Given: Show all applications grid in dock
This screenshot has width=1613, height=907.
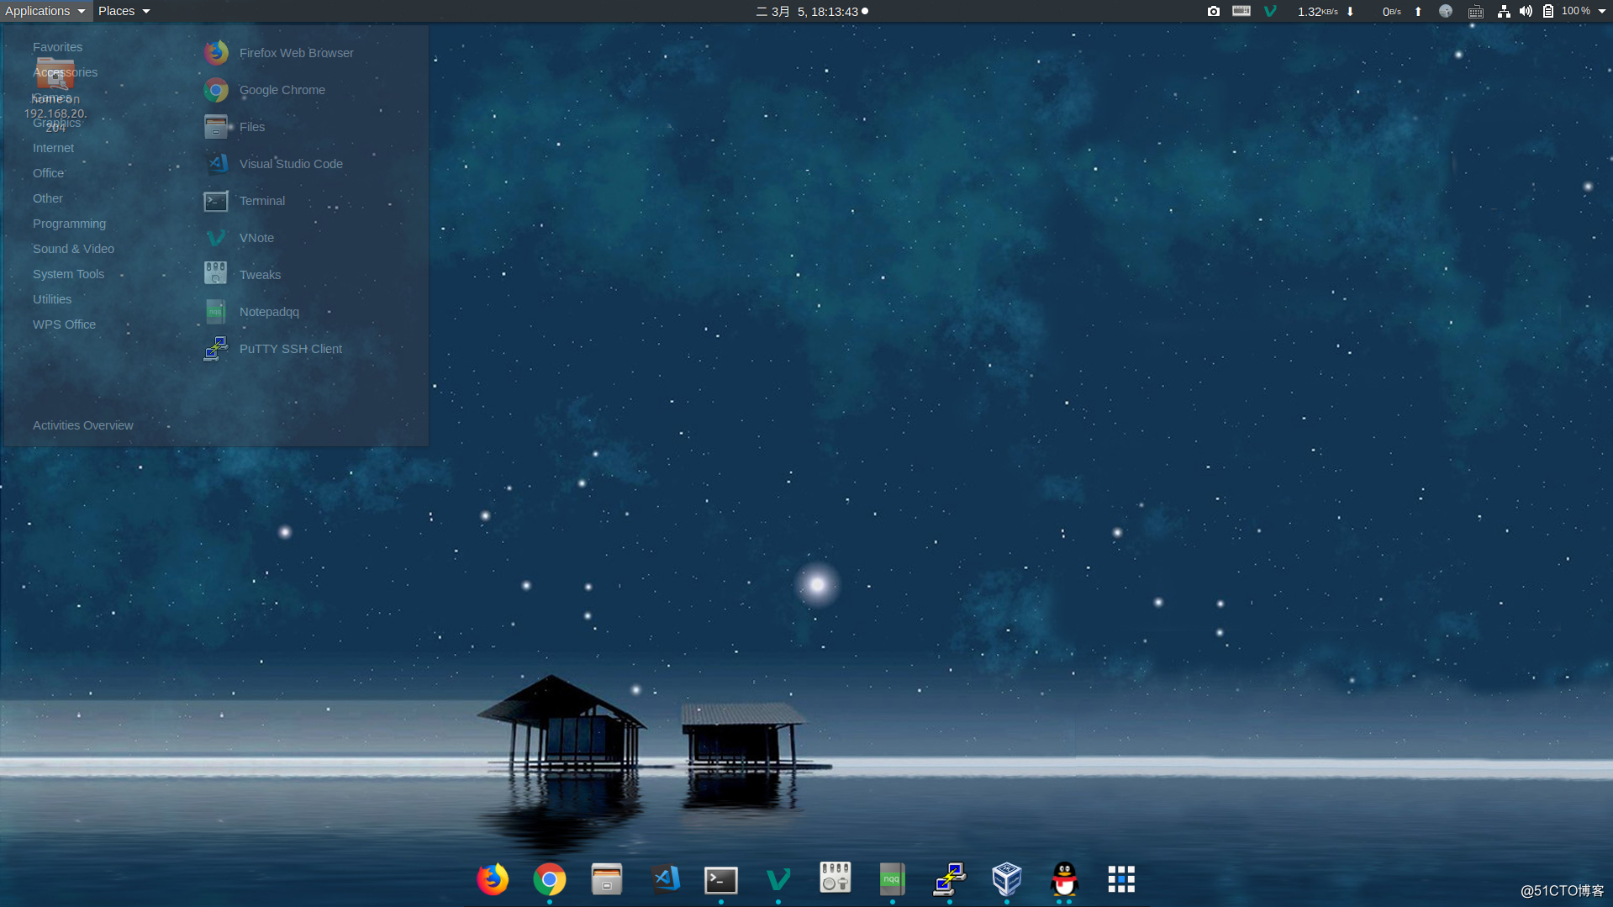Looking at the screenshot, I should click(1121, 879).
